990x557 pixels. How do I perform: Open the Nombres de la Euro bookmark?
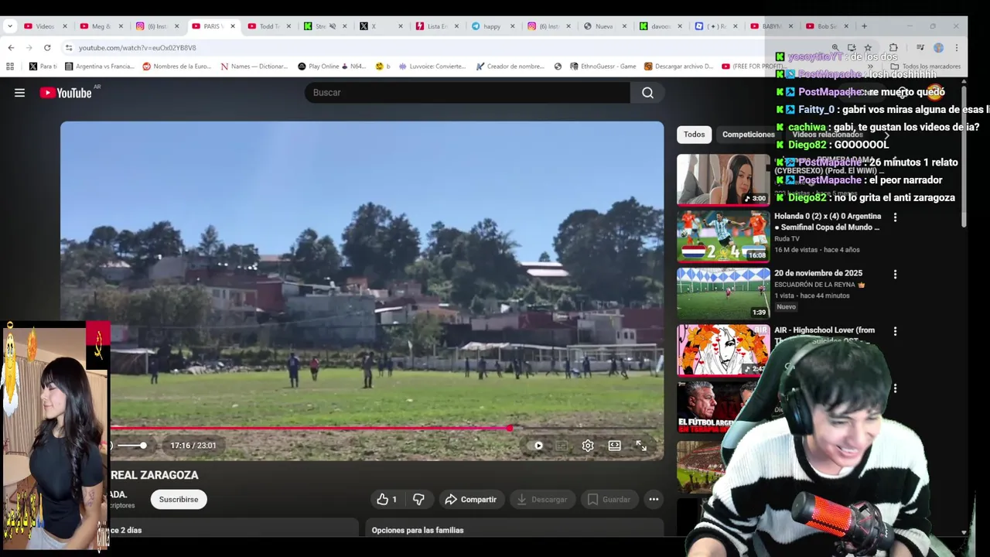tap(177, 67)
